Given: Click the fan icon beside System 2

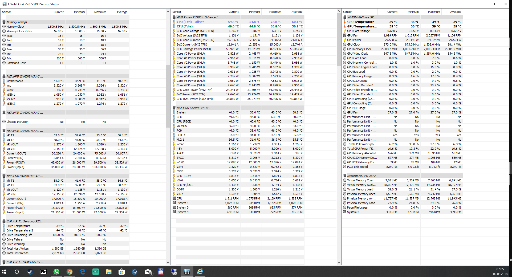Looking at the screenshot, I should coord(345,212).
